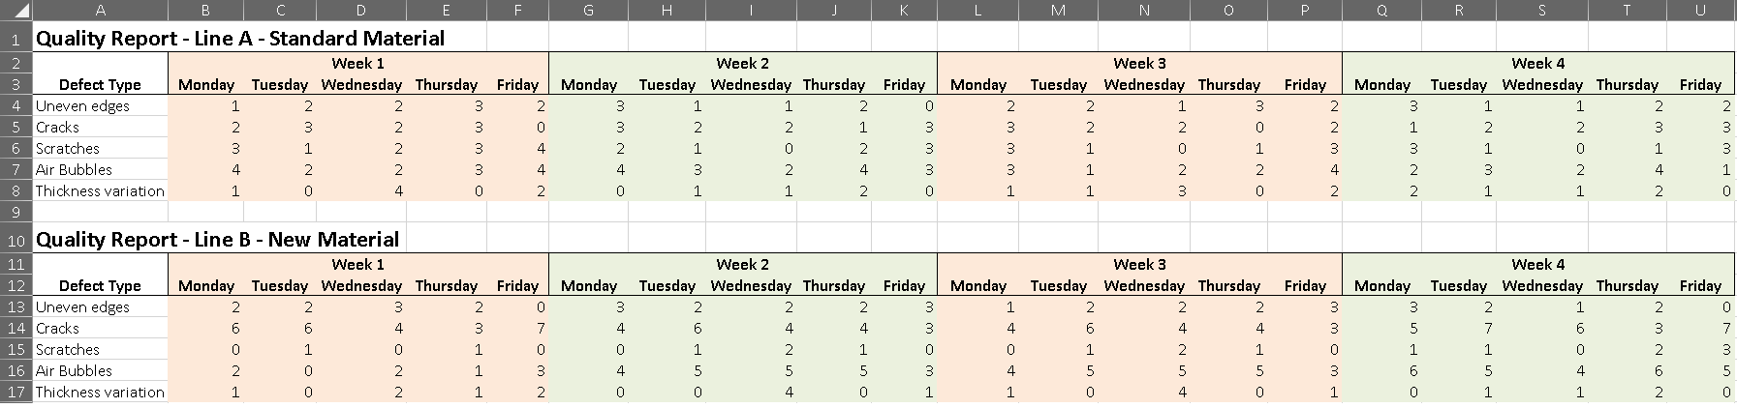Click Week 1 Monday header in row 3
1737x408 pixels.
coord(205,85)
